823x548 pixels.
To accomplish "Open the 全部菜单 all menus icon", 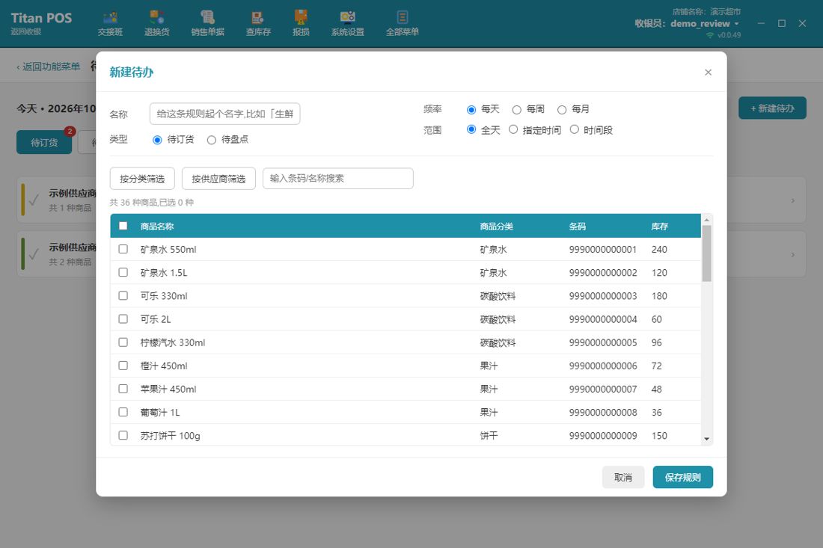I will (402, 24).
